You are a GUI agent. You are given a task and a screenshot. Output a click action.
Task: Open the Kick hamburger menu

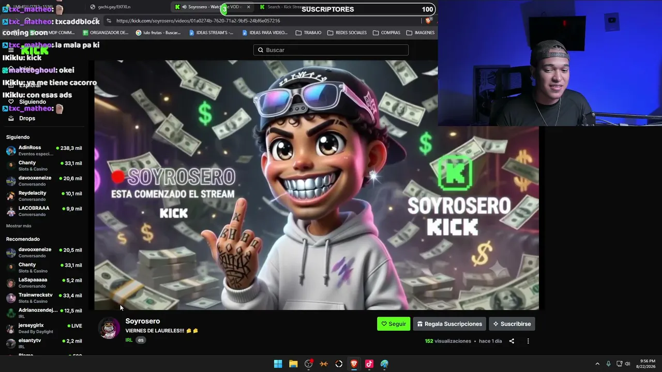[x=11, y=50]
